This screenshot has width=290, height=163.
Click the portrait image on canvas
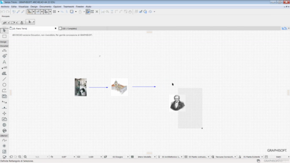(x=177, y=103)
